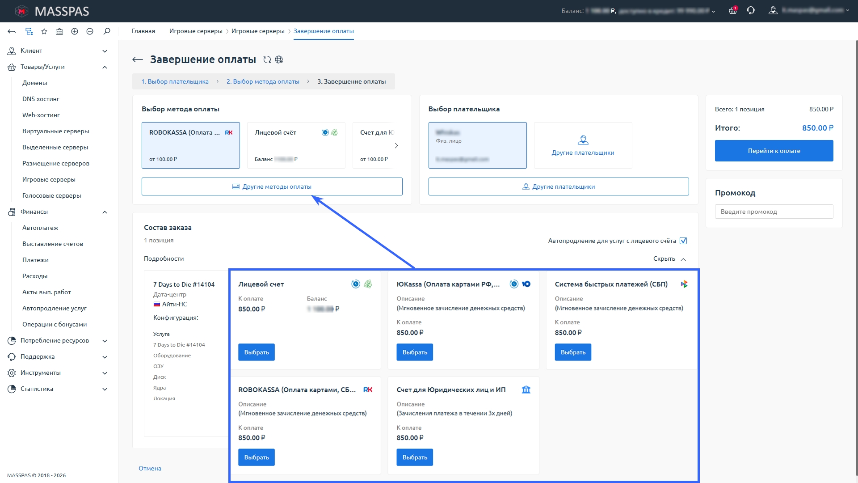Select the Физ. лицо payer card
The width and height of the screenshot is (858, 483).
(478, 145)
